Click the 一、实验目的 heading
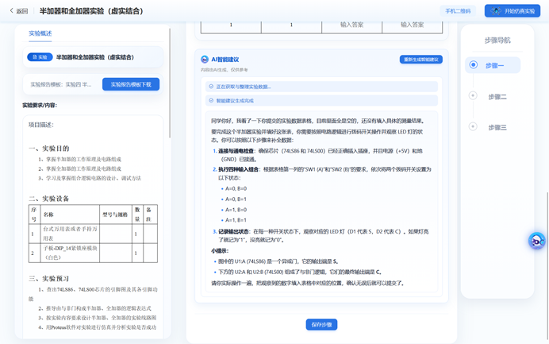Screen dimensions: 549x344 click(x=48, y=149)
